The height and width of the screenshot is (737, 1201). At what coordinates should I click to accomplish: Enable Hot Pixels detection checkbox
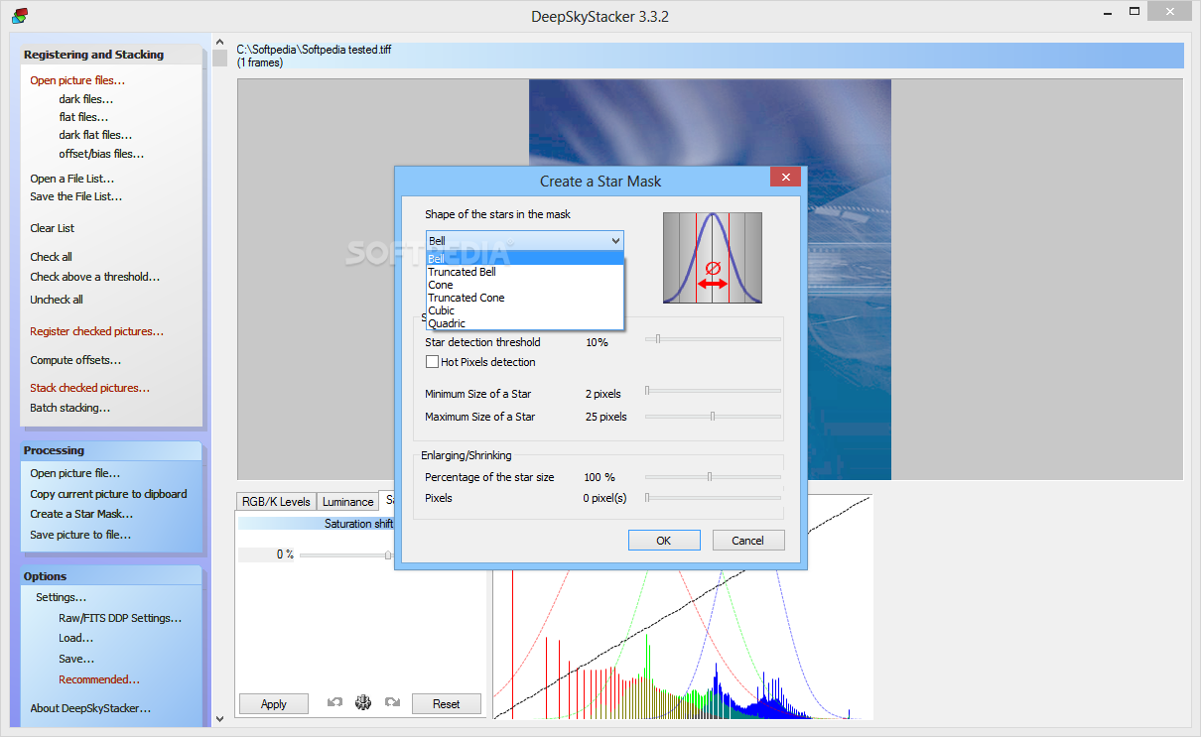(x=433, y=362)
